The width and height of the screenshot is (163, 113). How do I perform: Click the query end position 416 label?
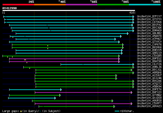tap(132, 12)
